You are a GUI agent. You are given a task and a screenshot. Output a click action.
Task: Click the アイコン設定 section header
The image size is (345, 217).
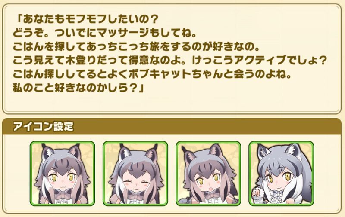[43, 126]
